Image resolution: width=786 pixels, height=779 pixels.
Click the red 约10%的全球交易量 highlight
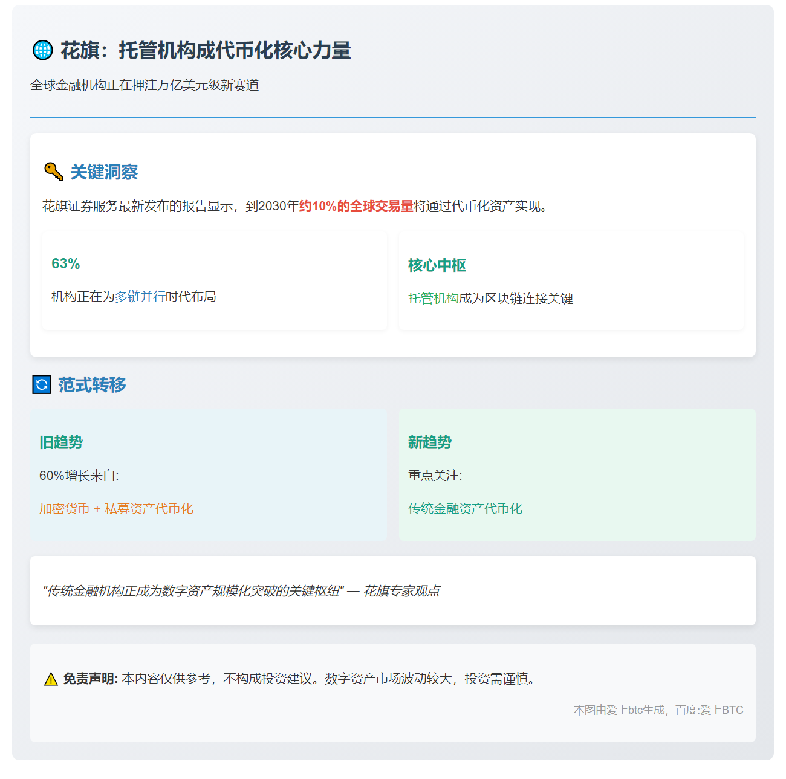[x=356, y=205]
